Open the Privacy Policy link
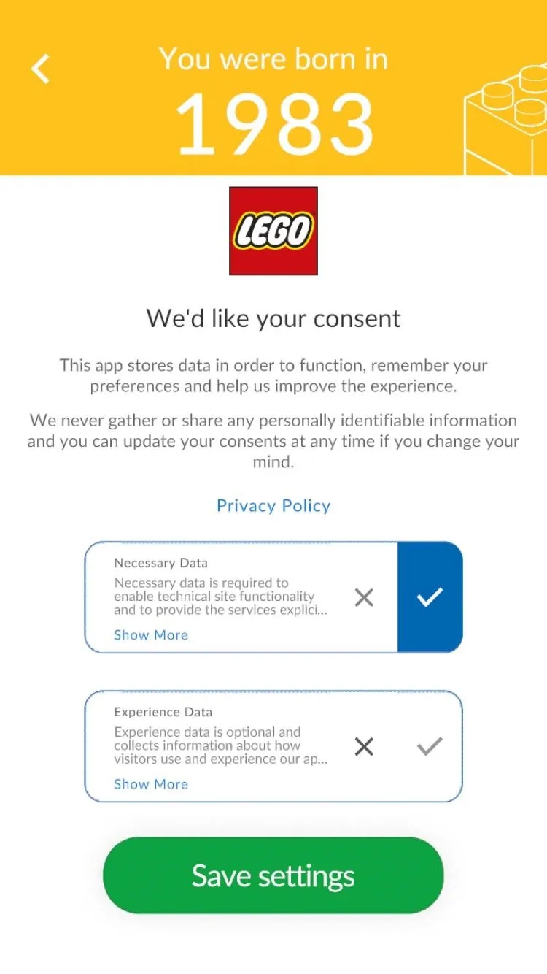 tap(273, 505)
